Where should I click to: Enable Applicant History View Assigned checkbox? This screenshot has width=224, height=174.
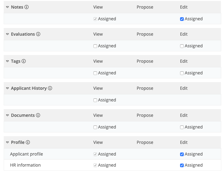coord(95,100)
